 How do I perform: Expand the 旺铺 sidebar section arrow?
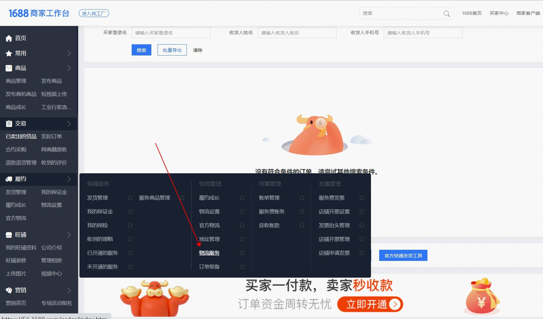click(x=69, y=235)
